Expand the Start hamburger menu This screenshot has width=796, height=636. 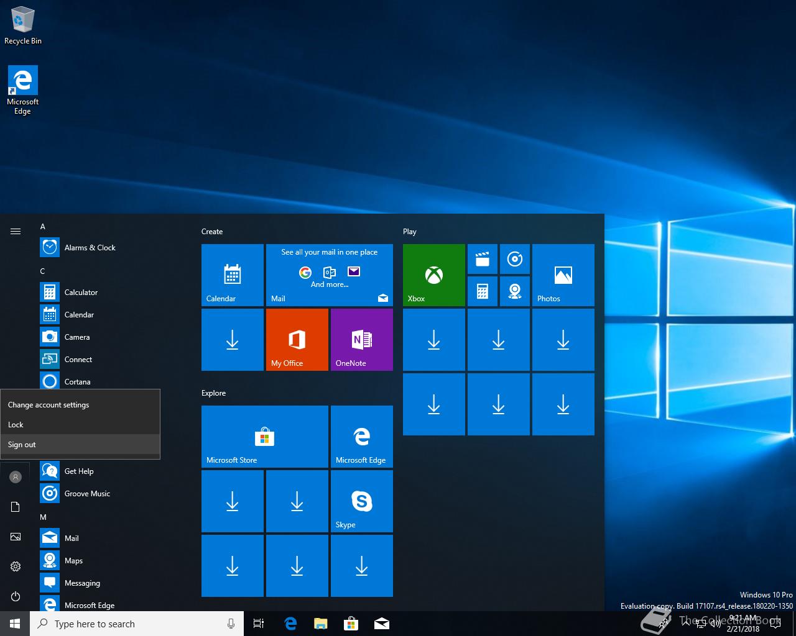[16, 231]
